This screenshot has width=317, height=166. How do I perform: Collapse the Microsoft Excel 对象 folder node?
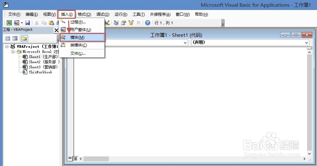click(13, 52)
